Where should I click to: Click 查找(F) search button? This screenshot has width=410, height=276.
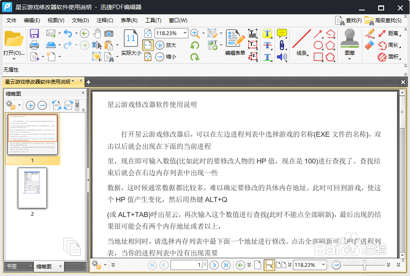coord(348,20)
